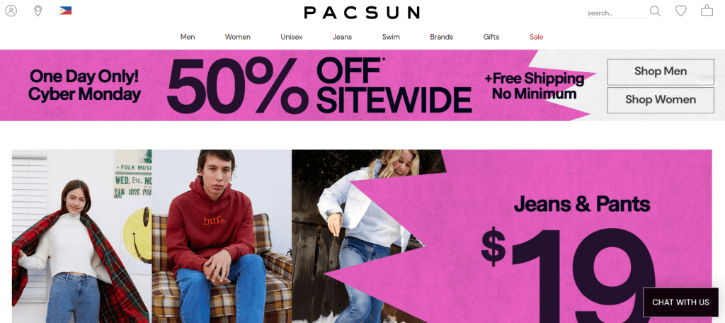The width and height of the screenshot is (725, 323).
Task: Click into the search field
Action: pos(617,13)
